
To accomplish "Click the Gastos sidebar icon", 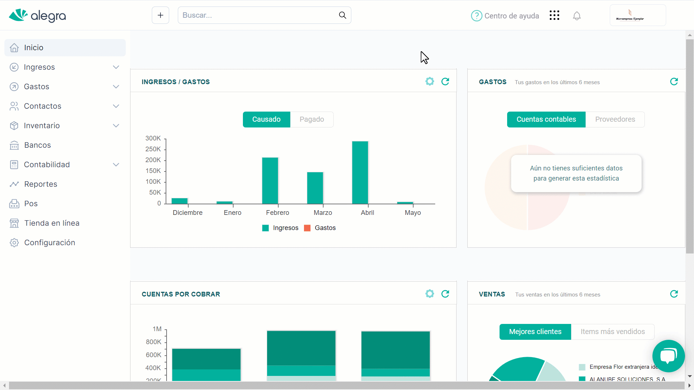I will click(14, 87).
